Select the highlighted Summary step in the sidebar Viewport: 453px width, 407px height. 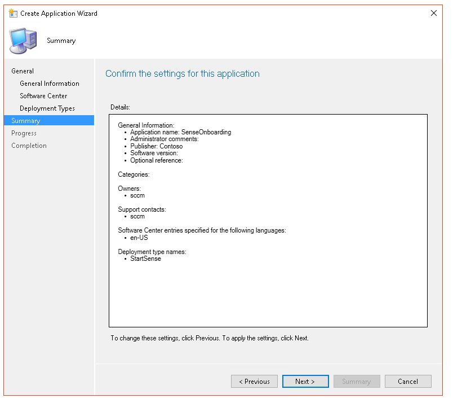pyautogui.click(x=26, y=121)
